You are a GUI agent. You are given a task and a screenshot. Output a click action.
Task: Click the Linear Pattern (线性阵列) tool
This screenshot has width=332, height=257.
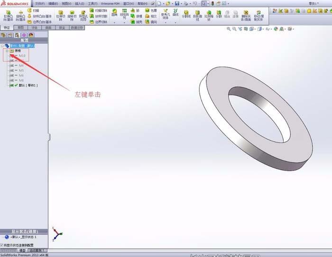[x=124, y=14]
